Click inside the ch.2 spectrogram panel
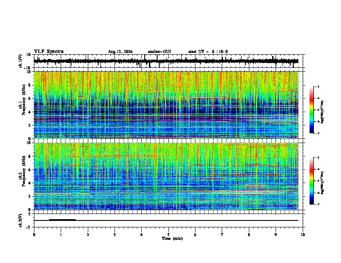 point(166,176)
